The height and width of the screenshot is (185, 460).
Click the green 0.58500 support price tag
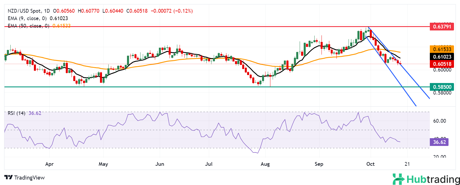[x=442, y=87]
